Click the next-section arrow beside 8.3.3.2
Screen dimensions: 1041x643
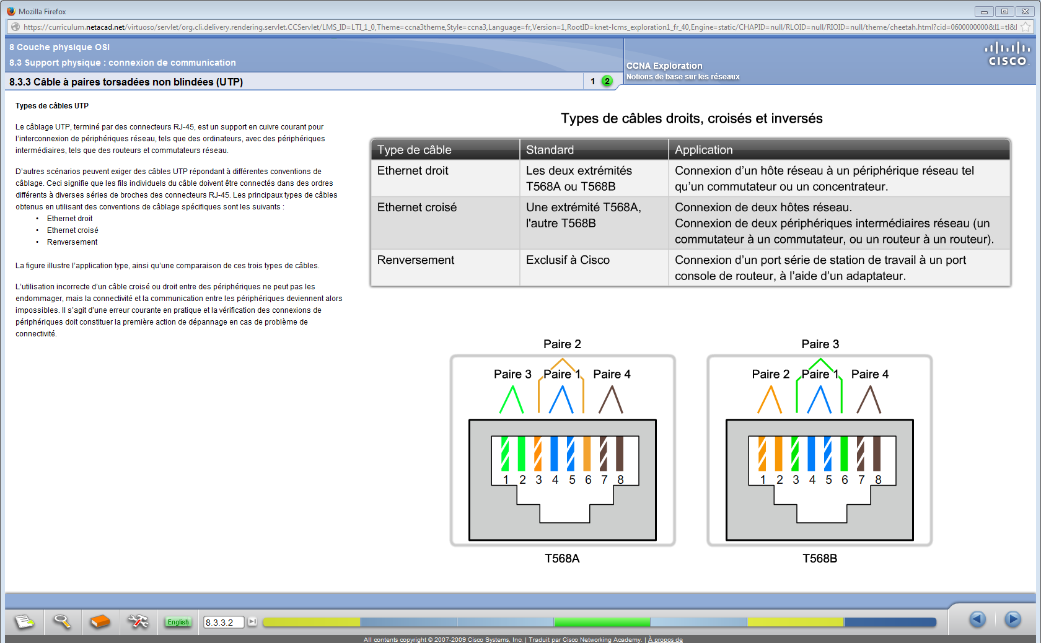(x=252, y=623)
